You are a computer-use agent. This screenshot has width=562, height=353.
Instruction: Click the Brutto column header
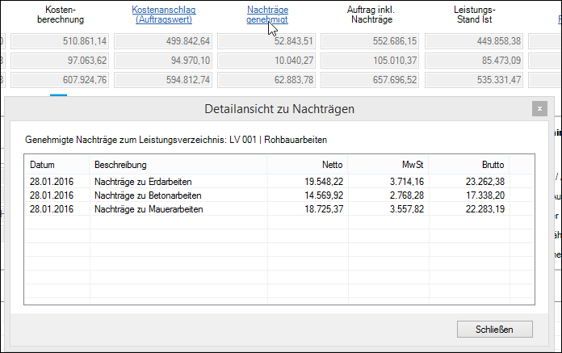[x=469, y=165]
